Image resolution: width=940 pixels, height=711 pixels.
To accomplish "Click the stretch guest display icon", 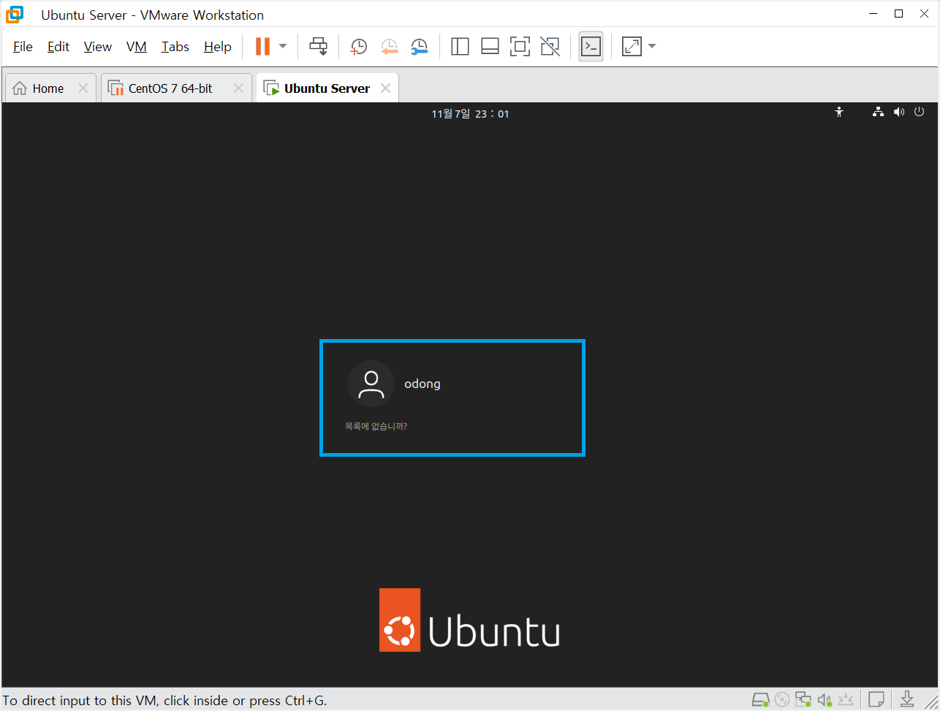I will click(632, 47).
